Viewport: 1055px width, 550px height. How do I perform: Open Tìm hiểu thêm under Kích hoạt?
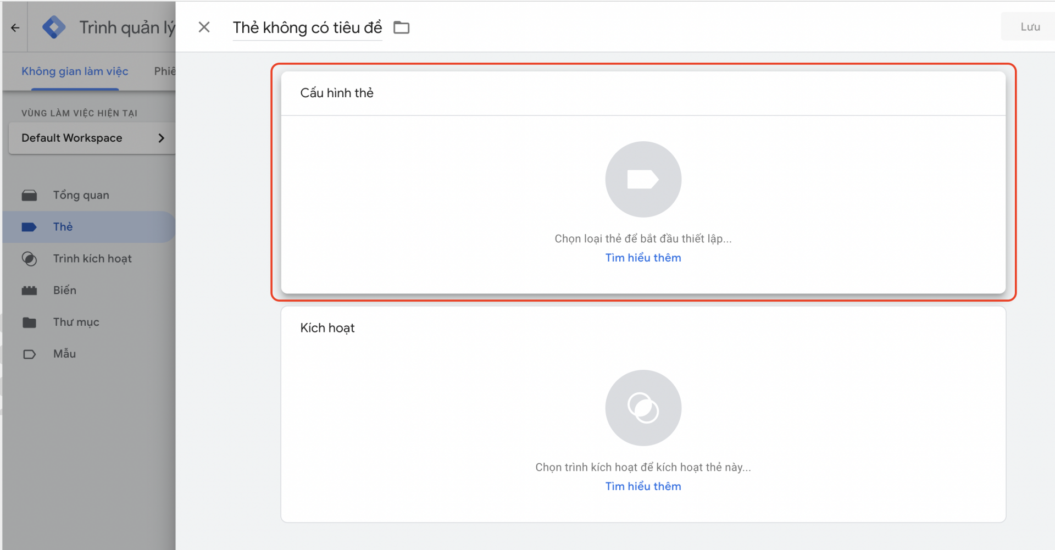643,486
